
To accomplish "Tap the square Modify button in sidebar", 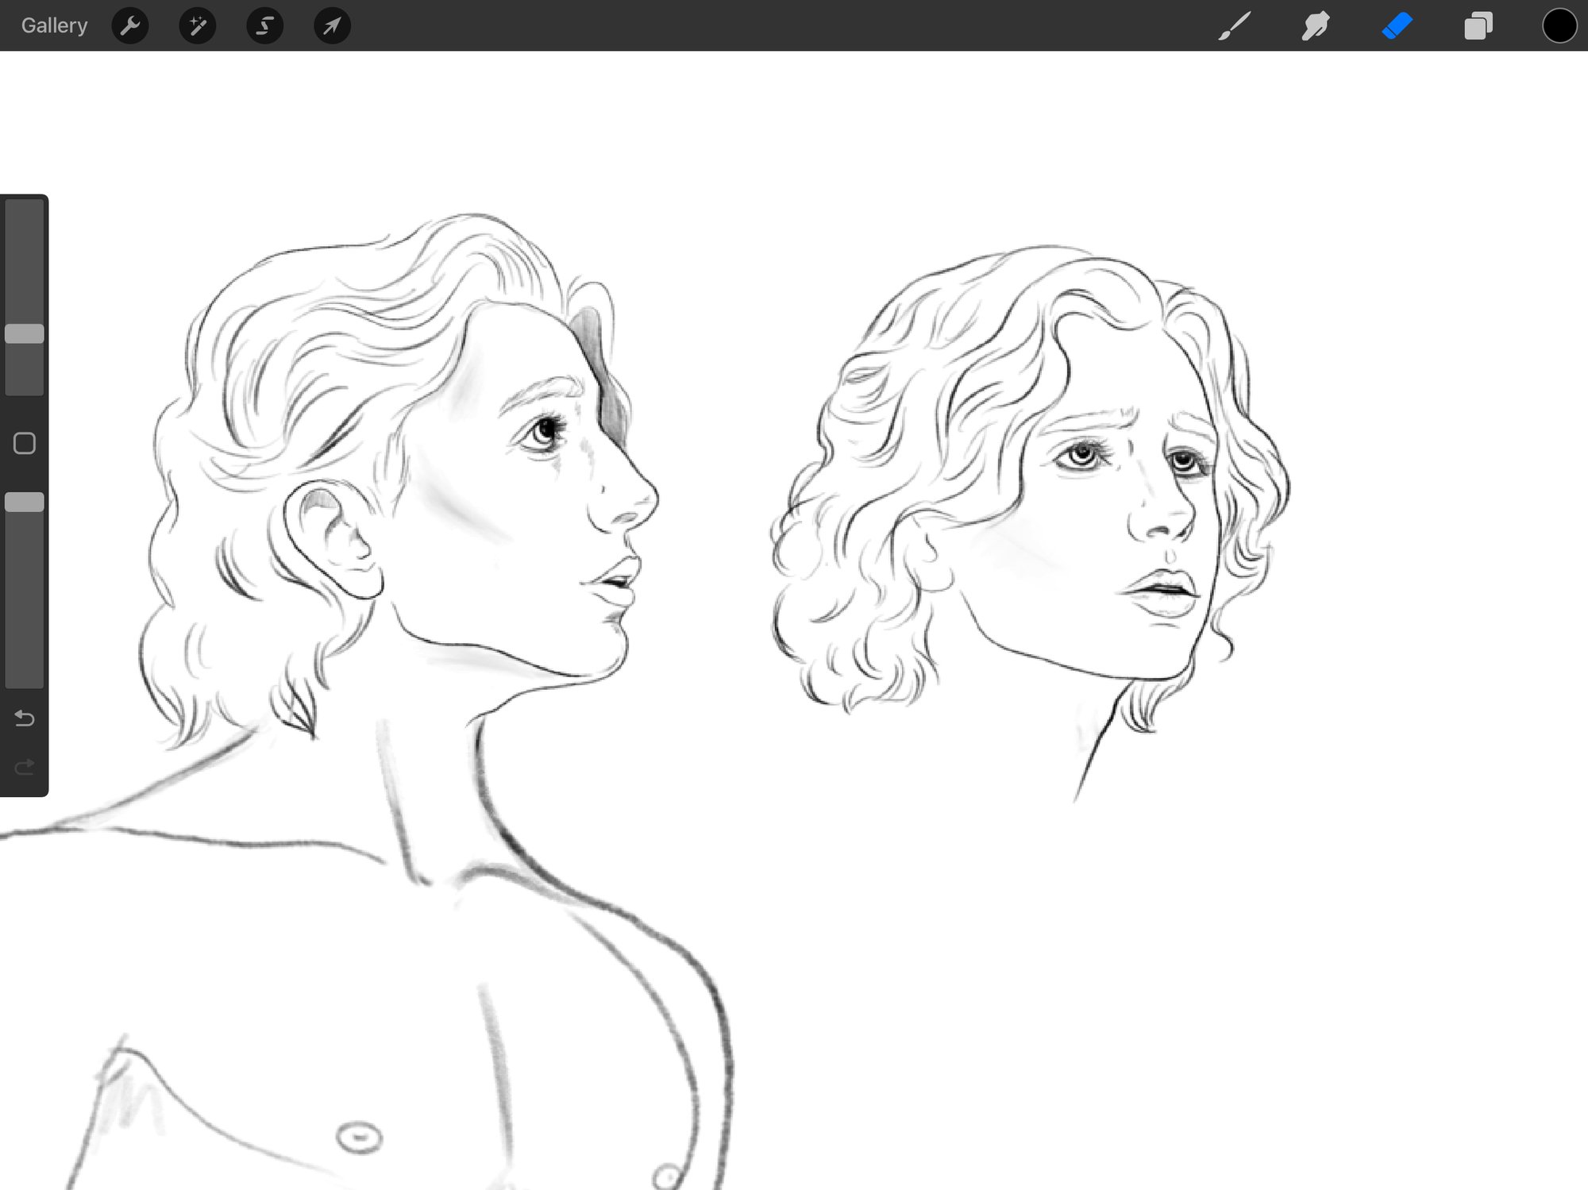I will click(25, 443).
